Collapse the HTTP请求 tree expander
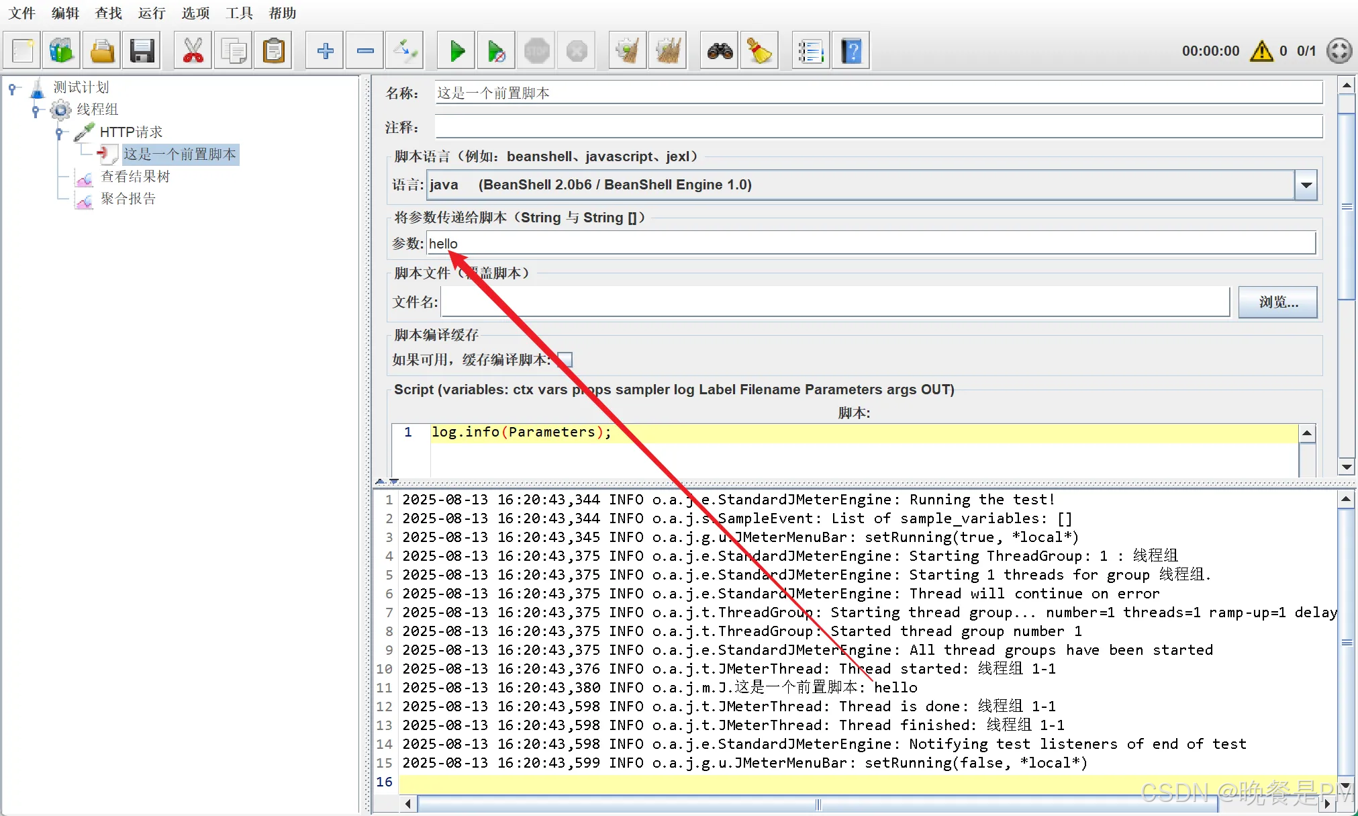The width and height of the screenshot is (1358, 816). [60, 133]
